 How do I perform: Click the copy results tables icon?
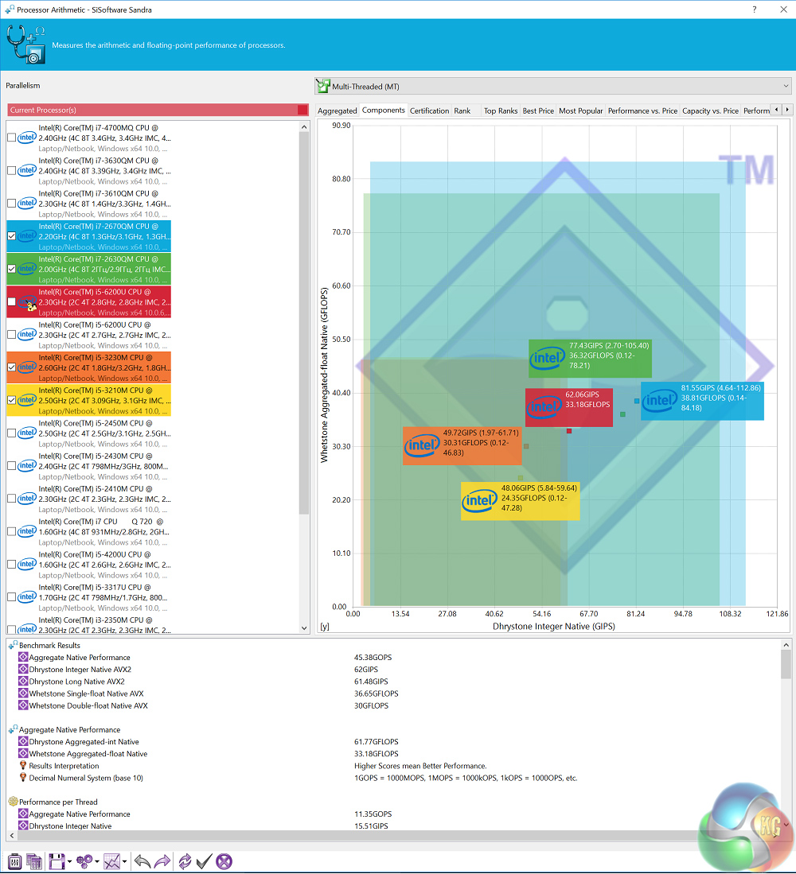tap(34, 862)
